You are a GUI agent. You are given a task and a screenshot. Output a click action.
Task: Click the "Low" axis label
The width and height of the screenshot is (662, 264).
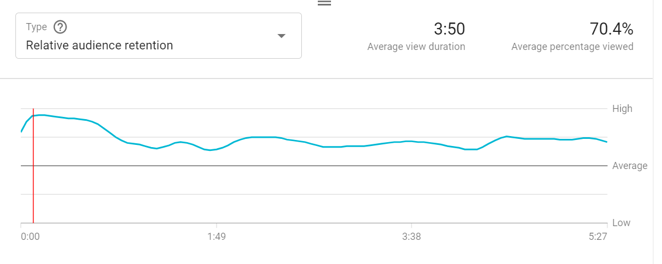(x=621, y=223)
